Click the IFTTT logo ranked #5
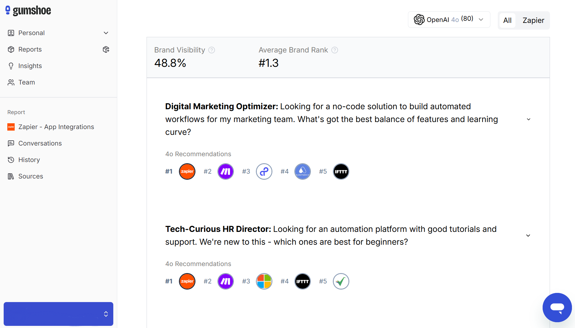Image resolution: width=575 pixels, height=328 pixels. tap(341, 171)
